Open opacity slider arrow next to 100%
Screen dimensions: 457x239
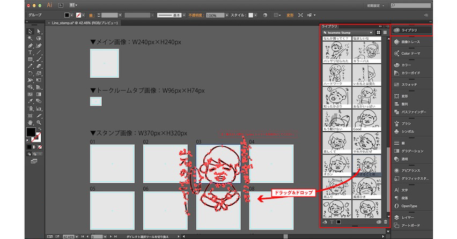(227, 15)
